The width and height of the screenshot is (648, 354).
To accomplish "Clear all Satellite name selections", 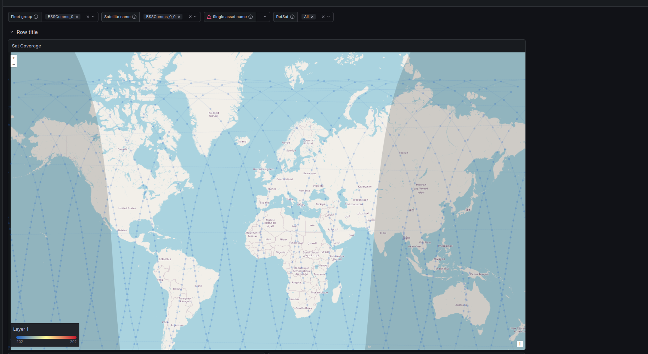I will (190, 17).
